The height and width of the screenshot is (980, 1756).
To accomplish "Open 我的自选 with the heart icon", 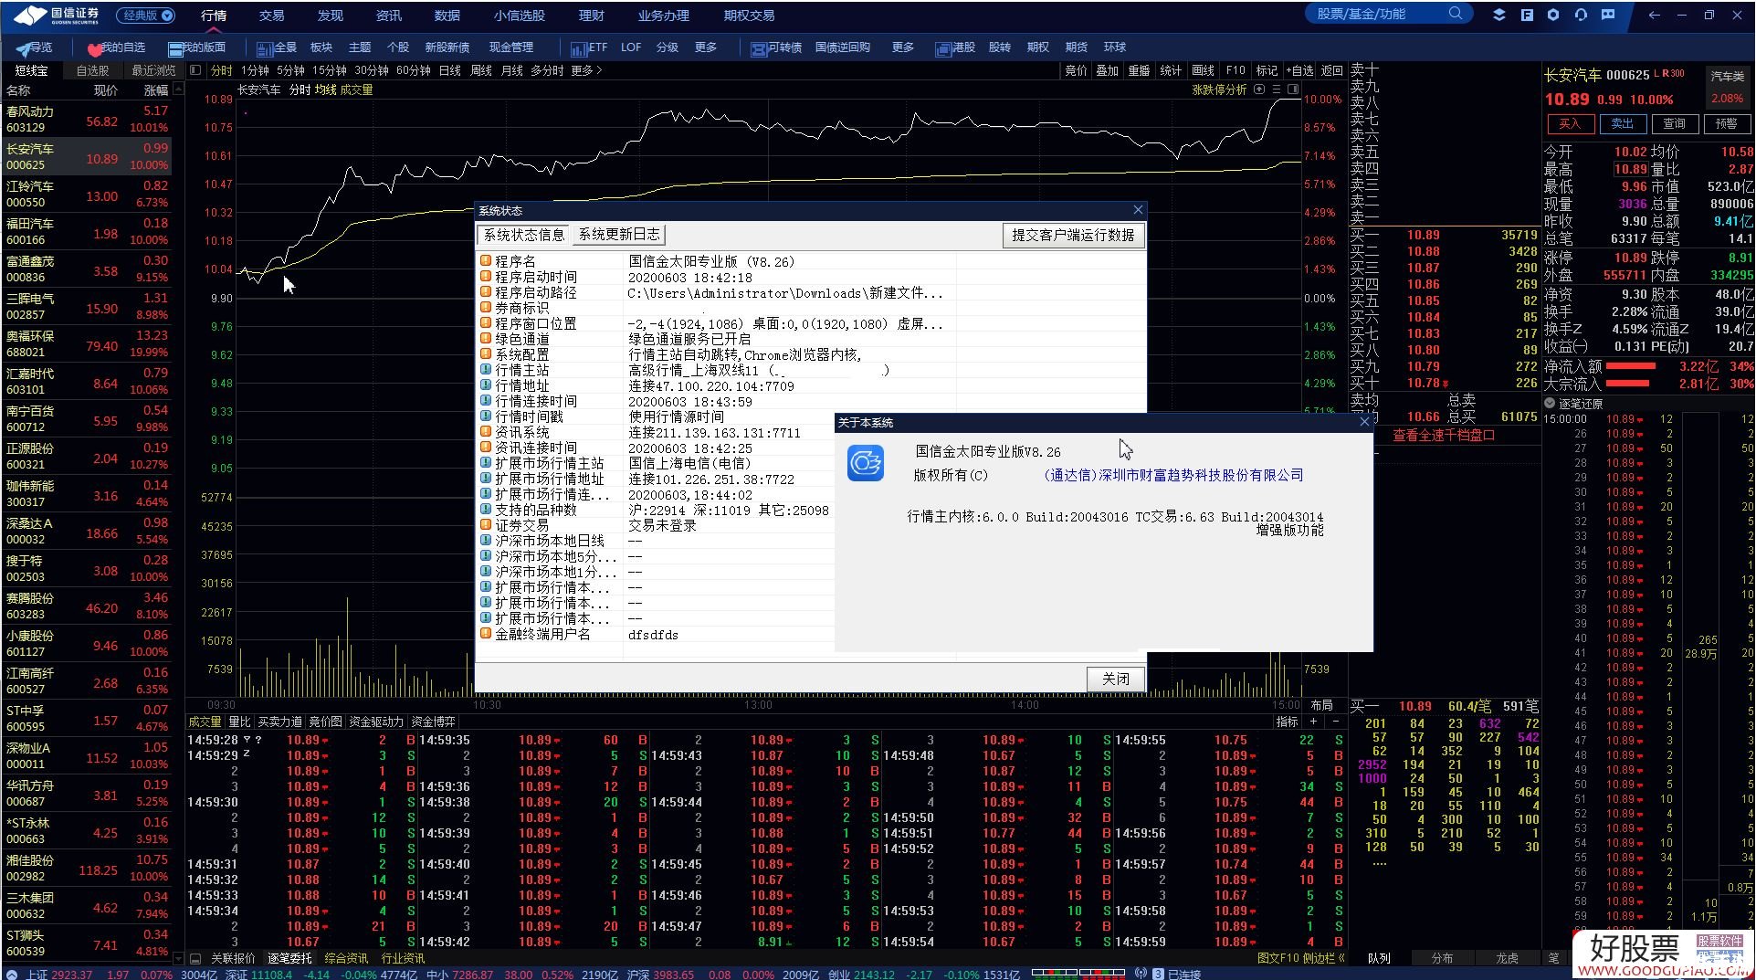I will pyautogui.click(x=116, y=47).
